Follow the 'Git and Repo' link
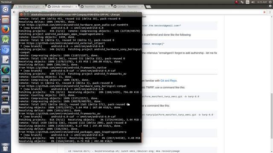273x153 pixels. pos(168,81)
